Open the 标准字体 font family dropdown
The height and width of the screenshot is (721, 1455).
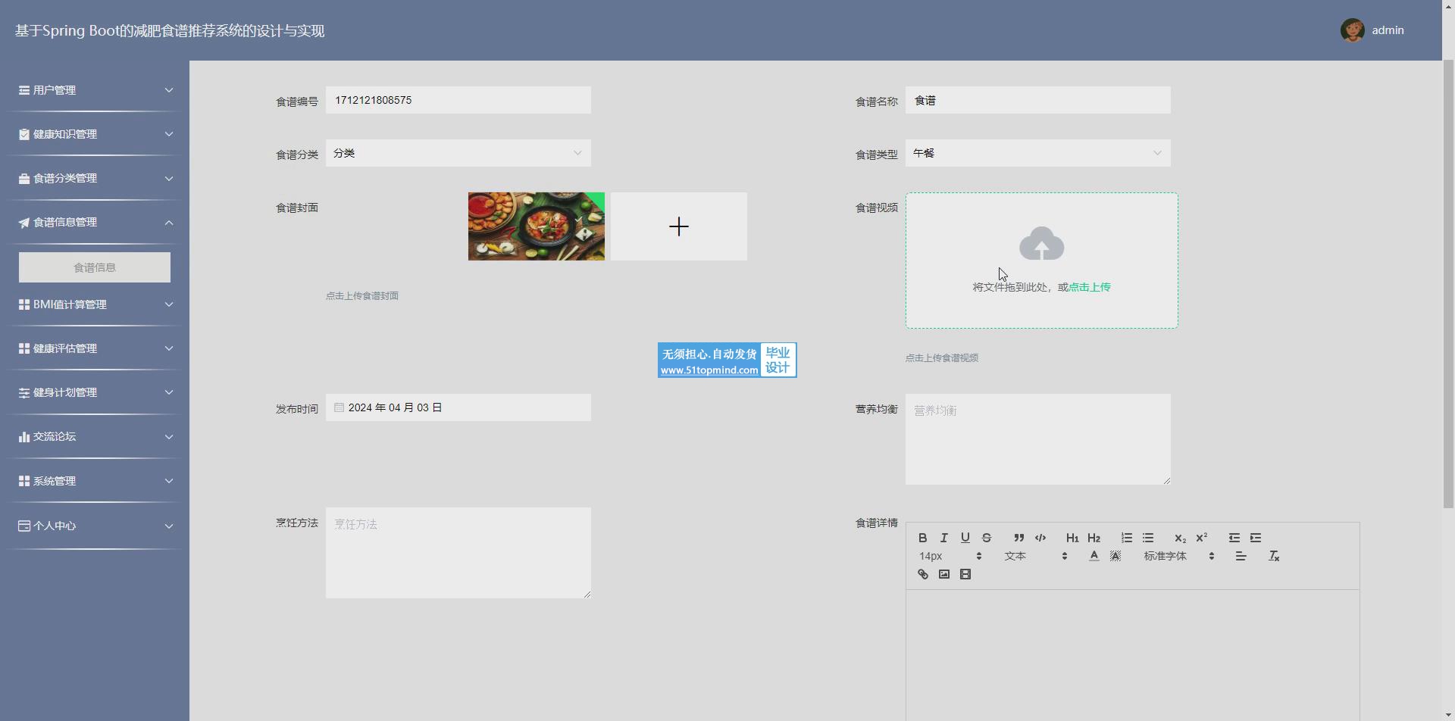click(x=1179, y=556)
